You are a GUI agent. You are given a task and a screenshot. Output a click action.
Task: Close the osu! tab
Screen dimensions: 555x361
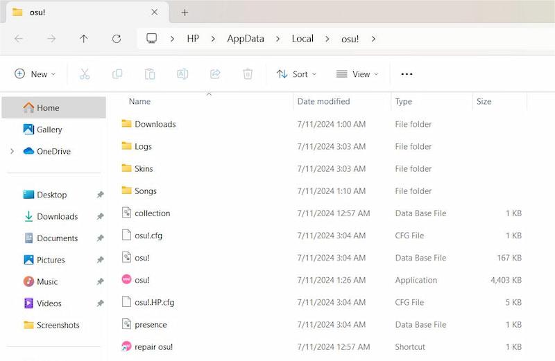154,12
